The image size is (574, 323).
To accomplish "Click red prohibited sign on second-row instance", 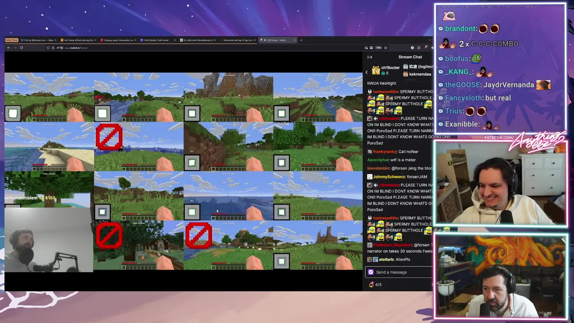I will (x=109, y=137).
